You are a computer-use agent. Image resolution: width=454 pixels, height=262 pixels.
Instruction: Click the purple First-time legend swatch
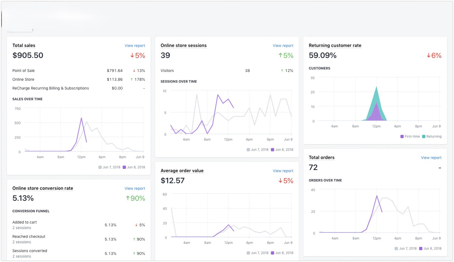click(402, 136)
